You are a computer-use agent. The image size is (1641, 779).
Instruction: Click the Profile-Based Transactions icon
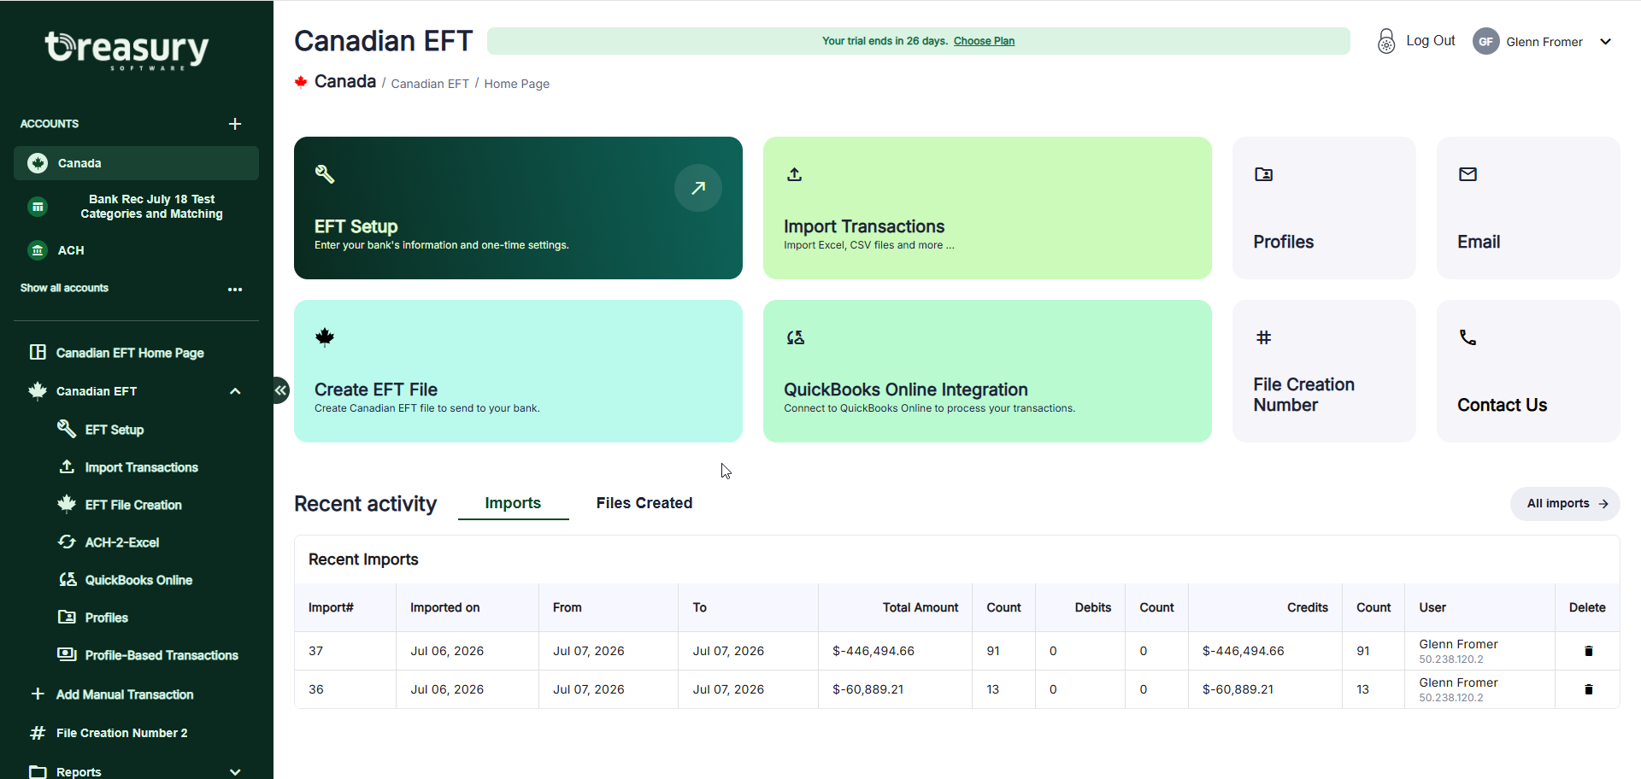point(67,654)
